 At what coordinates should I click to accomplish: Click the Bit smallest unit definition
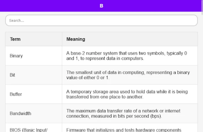pos(128,75)
